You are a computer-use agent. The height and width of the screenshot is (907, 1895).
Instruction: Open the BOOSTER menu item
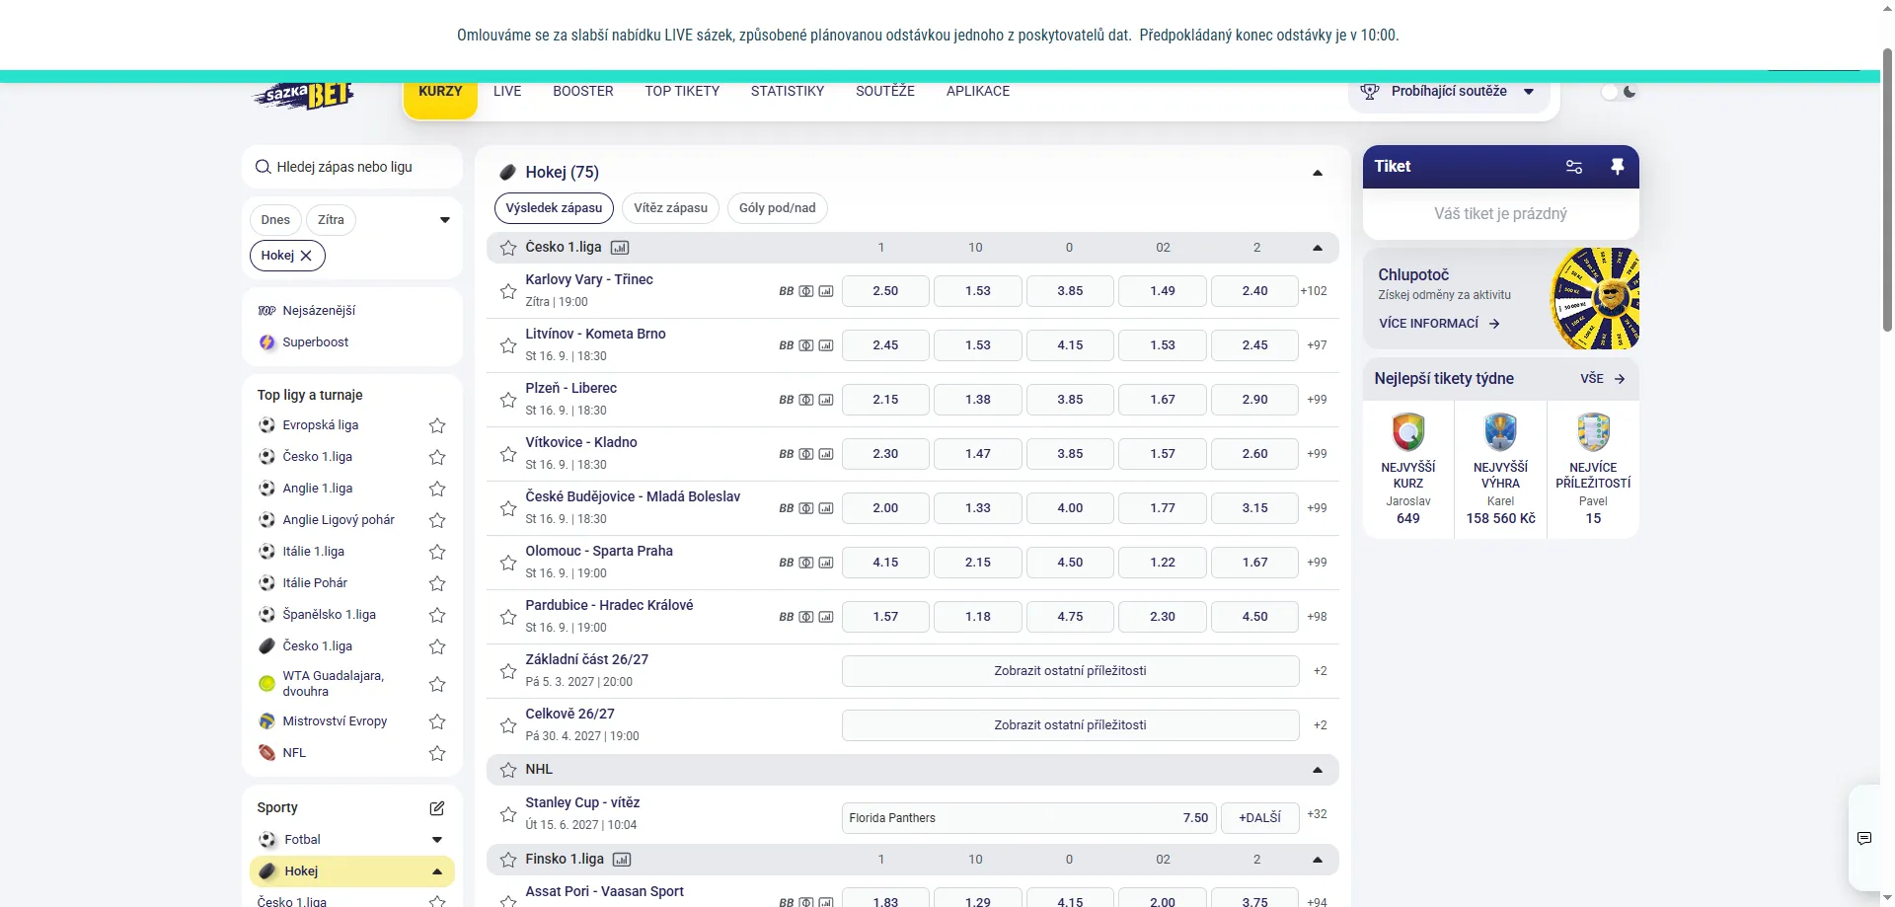tap(583, 91)
